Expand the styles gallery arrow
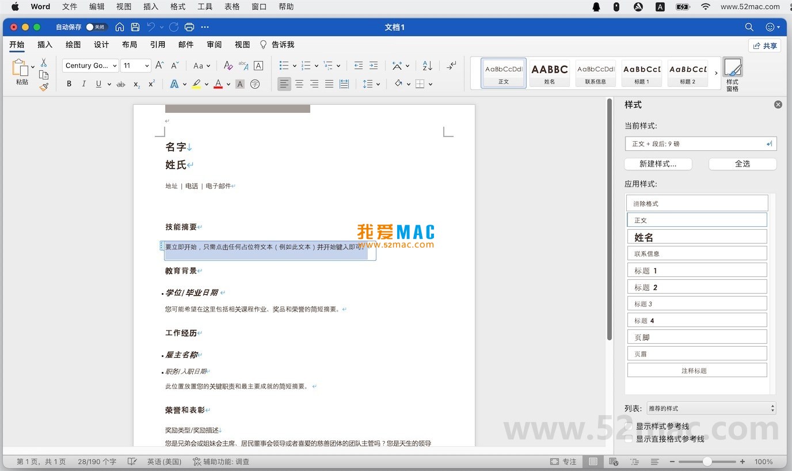This screenshot has height=471, width=792. tap(716, 73)
